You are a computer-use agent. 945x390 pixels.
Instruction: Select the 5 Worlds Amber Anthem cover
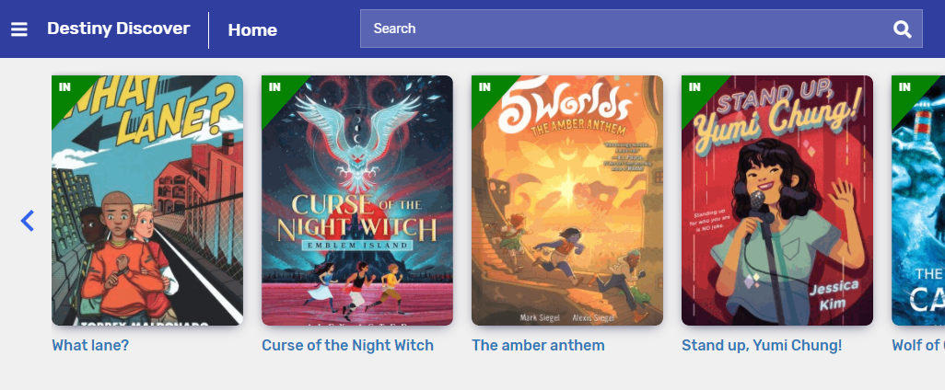pos(567,201)
